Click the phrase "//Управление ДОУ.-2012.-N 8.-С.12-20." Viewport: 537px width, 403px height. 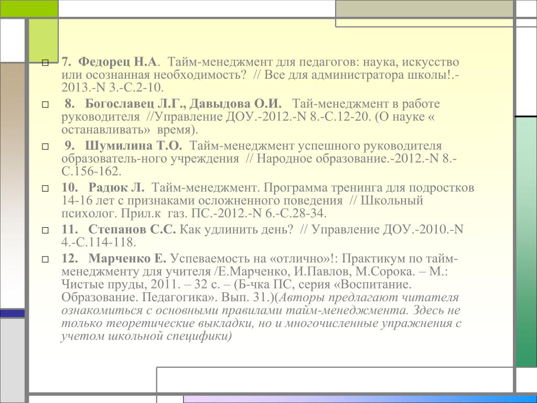pyautogui.click(x=259, y=116)
